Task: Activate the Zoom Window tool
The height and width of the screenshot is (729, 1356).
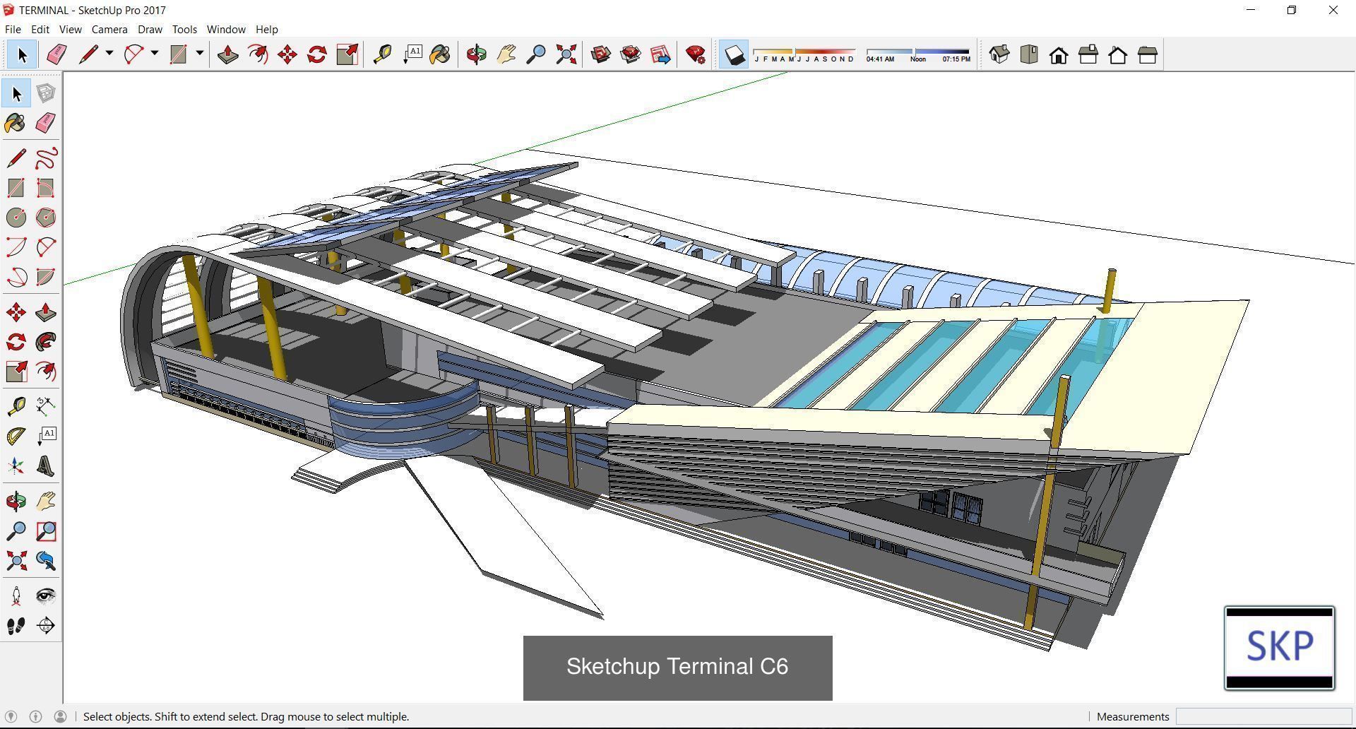Action: coord(46,531)
